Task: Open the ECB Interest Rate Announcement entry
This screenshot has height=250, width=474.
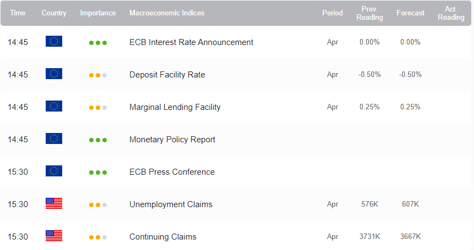Action: click(191, 42)
